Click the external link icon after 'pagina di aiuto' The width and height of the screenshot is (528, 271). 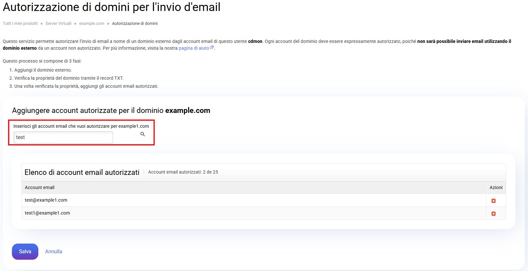[x=212, y=48]
